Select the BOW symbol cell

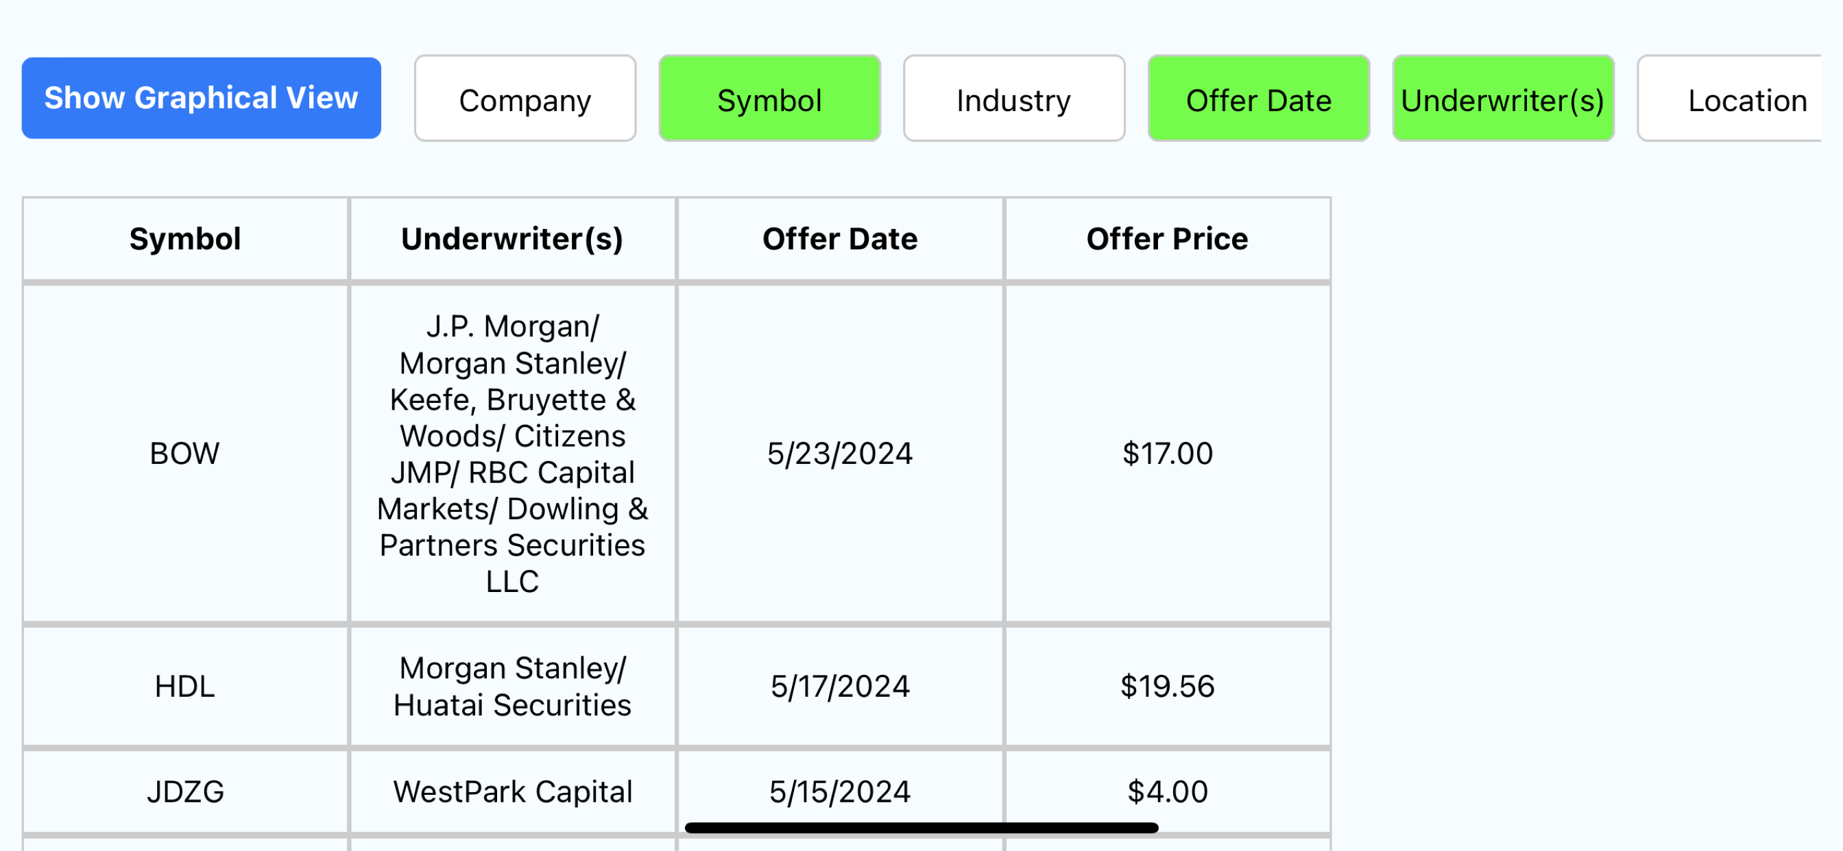pyautogui.click(x=185, y=454)
